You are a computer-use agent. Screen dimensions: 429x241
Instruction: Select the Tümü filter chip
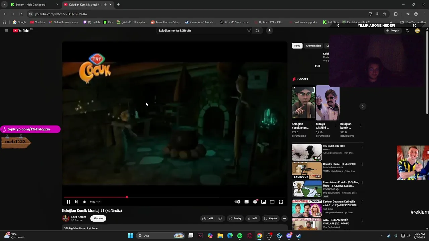pos(297,46)
